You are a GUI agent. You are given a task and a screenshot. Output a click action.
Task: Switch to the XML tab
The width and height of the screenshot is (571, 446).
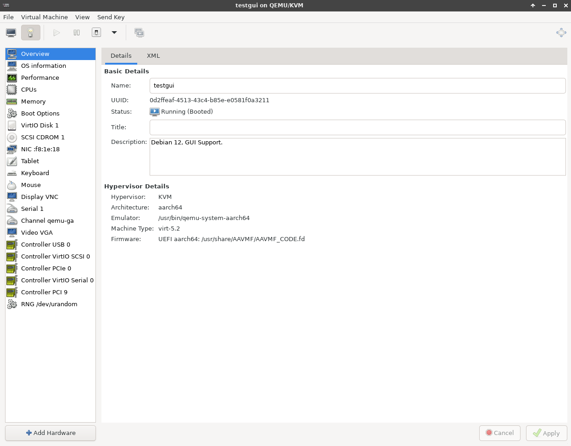[153, 56]
